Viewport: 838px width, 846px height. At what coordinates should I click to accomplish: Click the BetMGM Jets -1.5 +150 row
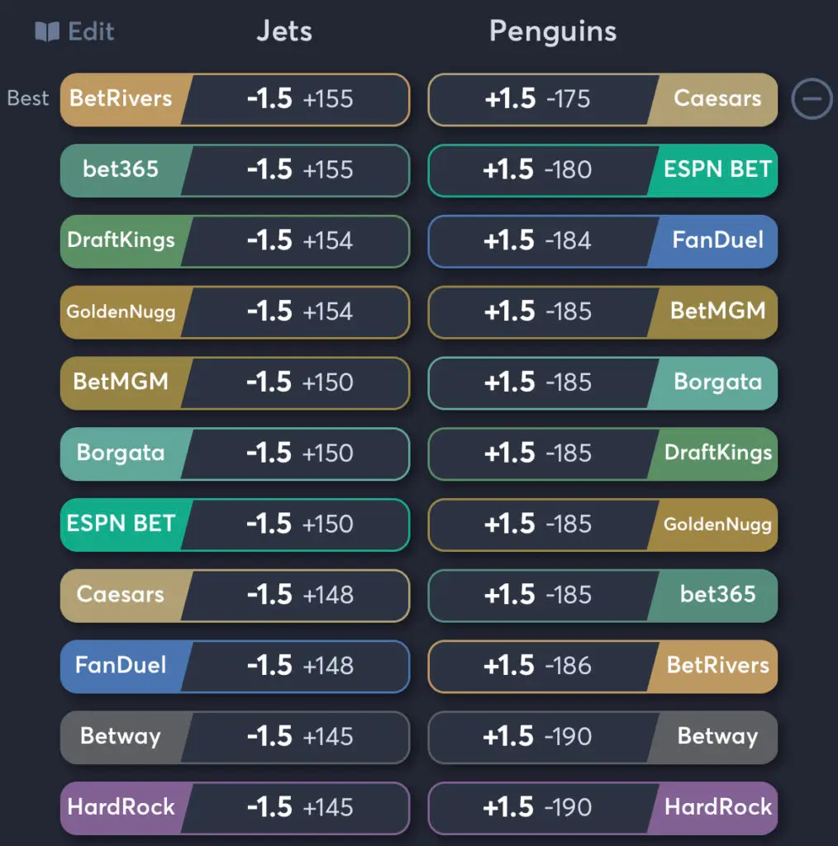click(235, 383)
